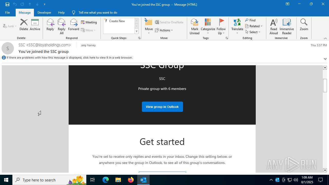Click recipient name amy harvey
Screen dimensions: 329x185
[88, 45]
